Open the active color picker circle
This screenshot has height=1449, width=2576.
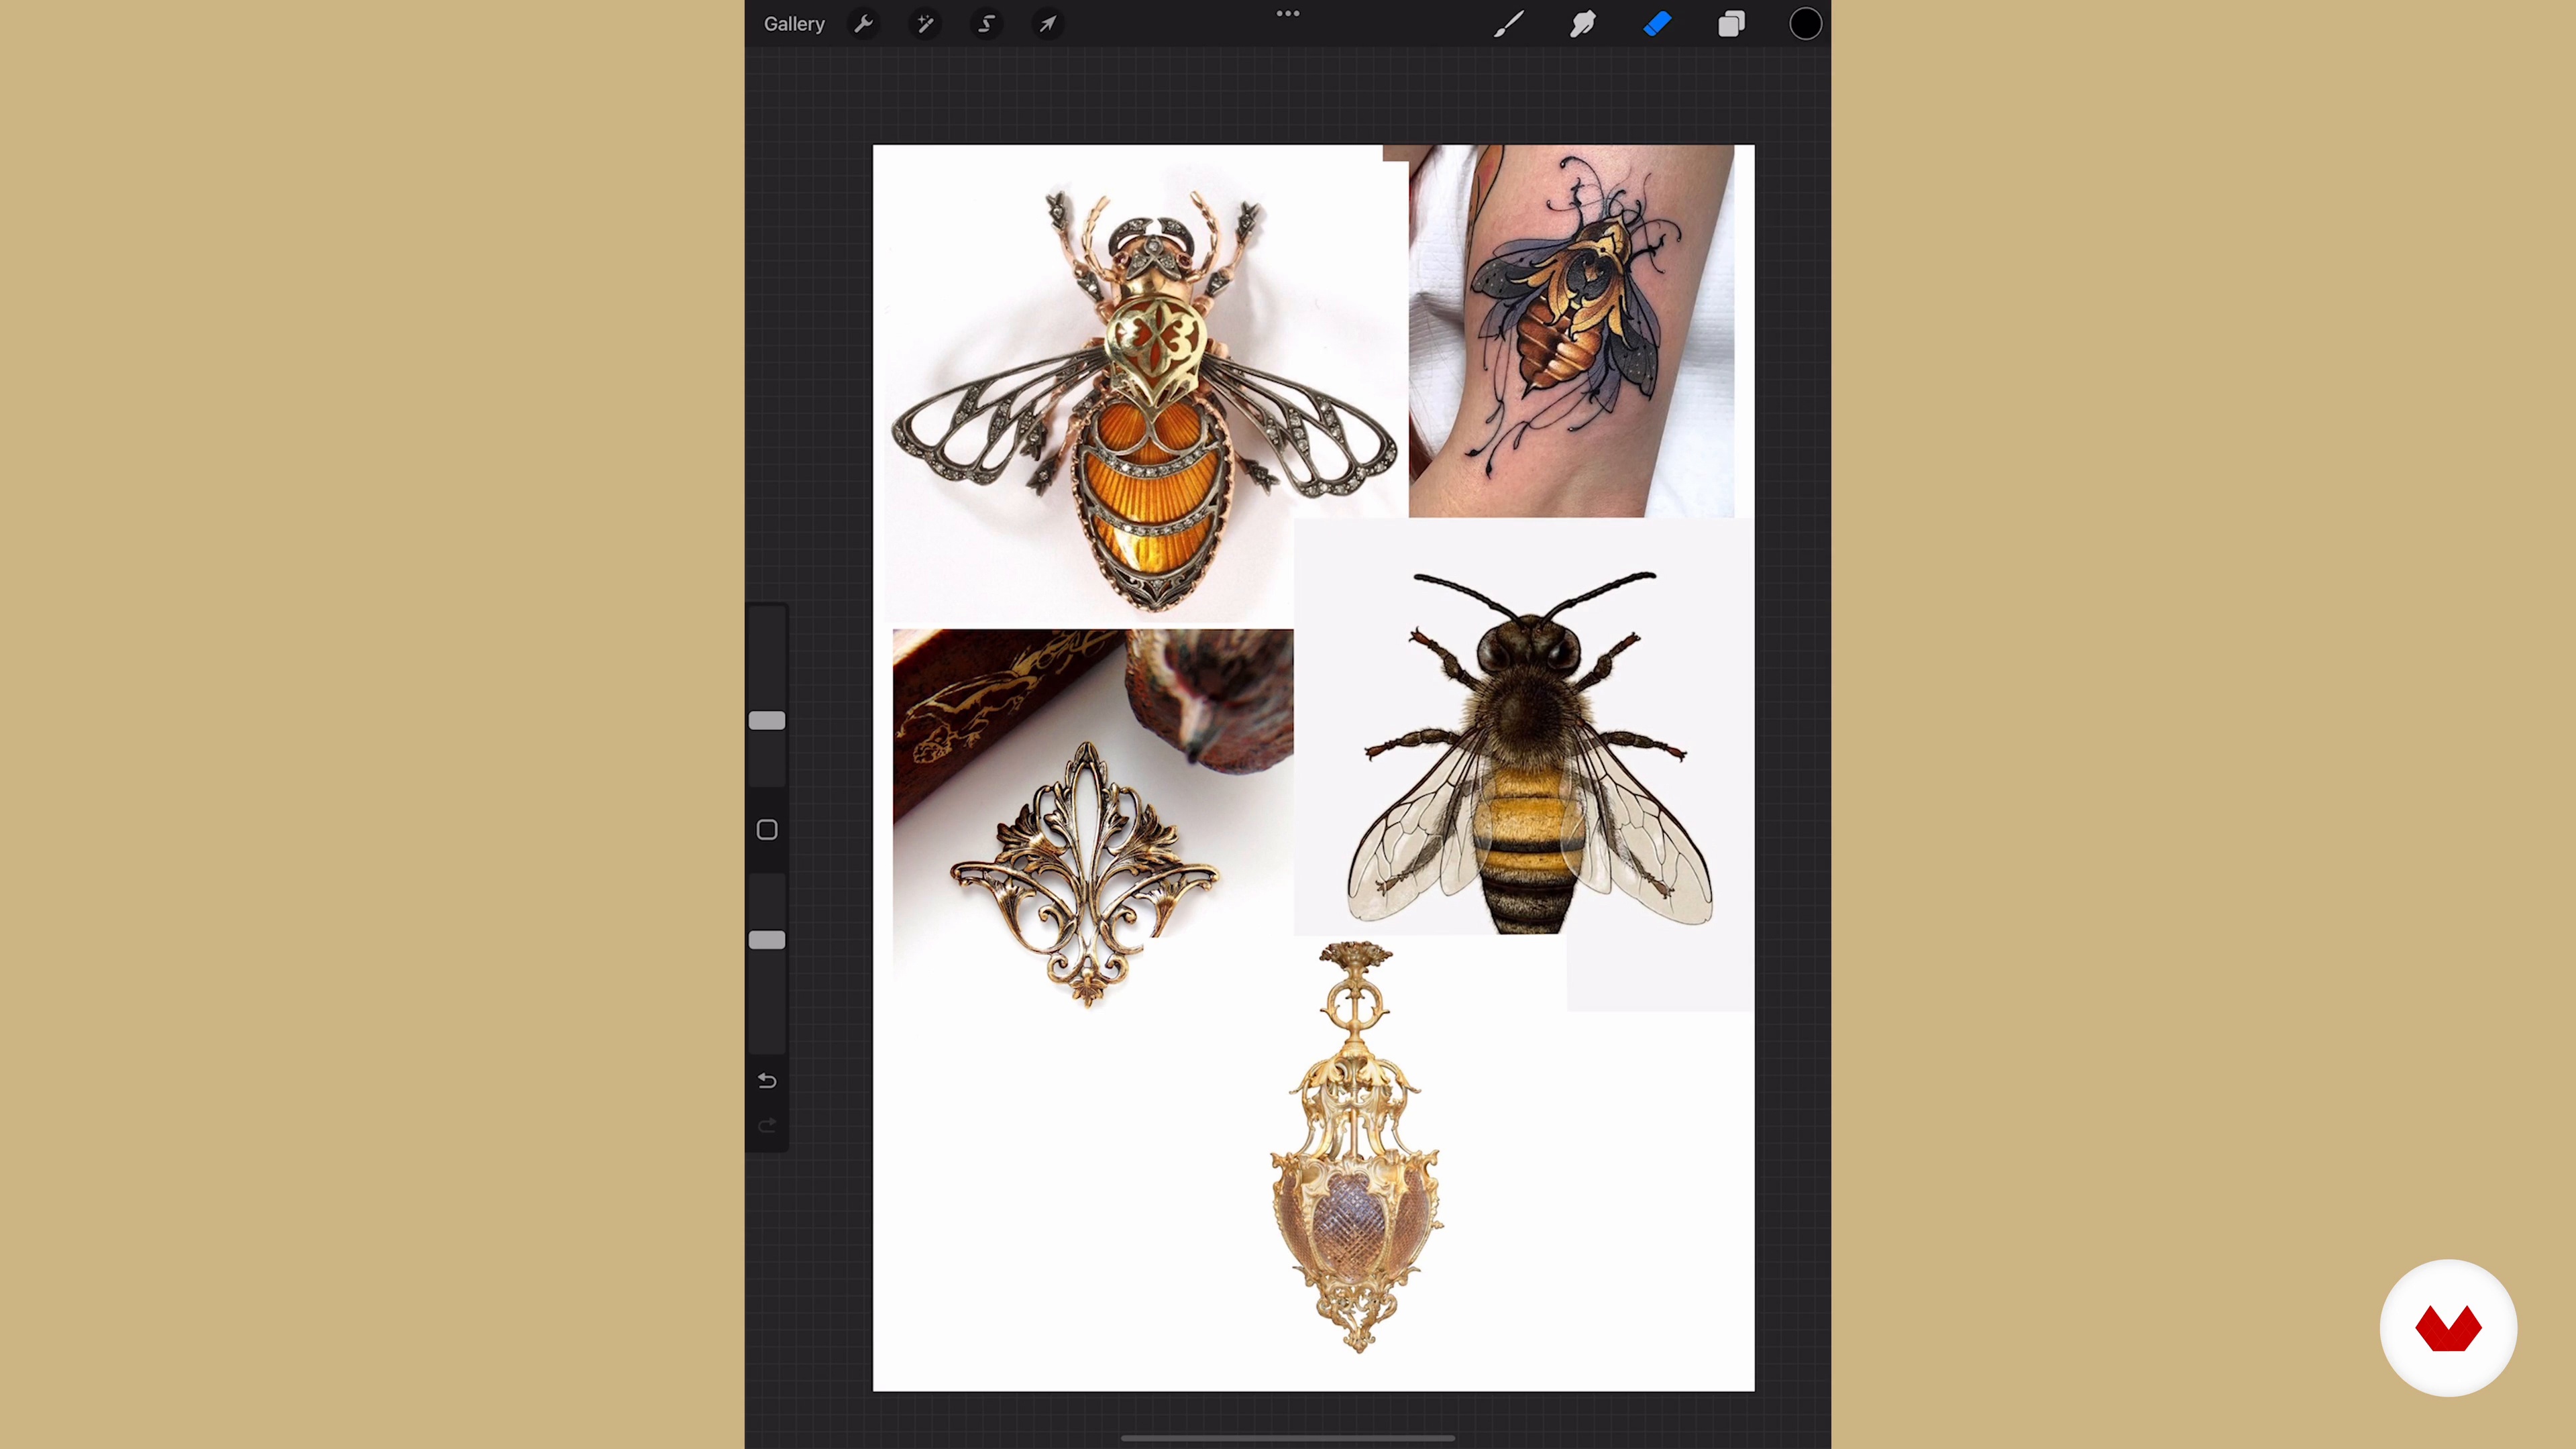pos(1805,24)
